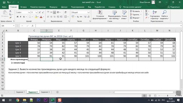The image size is (183, 103).
Task: Click inside the formula bar input
Action: tap(108, 26)
